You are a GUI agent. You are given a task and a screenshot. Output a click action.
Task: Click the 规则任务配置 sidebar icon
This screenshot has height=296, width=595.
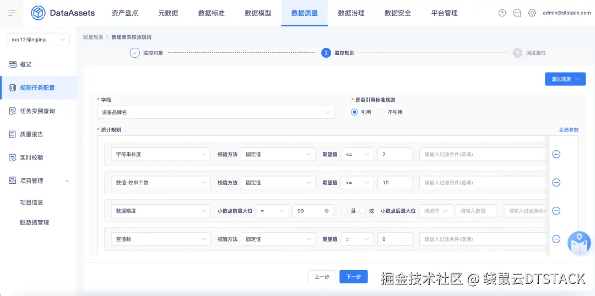13,88
